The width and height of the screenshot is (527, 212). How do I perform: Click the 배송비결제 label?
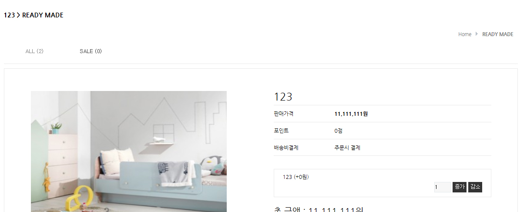pos(286,148)
